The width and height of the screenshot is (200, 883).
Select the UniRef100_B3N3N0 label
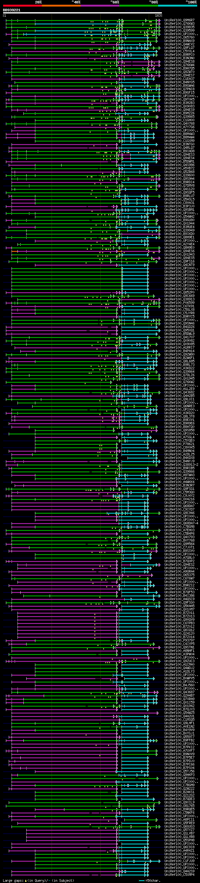179,58
